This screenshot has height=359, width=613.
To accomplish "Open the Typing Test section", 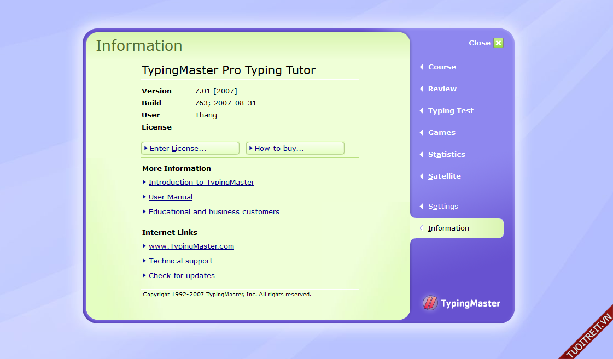I will (451, 111).
